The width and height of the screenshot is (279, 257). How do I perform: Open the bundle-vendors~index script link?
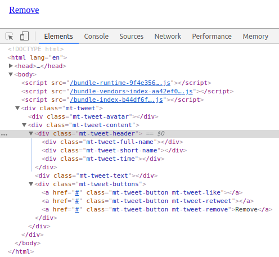pos(131,91)
